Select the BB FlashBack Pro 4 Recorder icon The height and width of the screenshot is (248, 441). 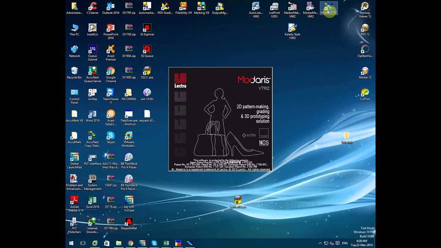pos(129,182)
